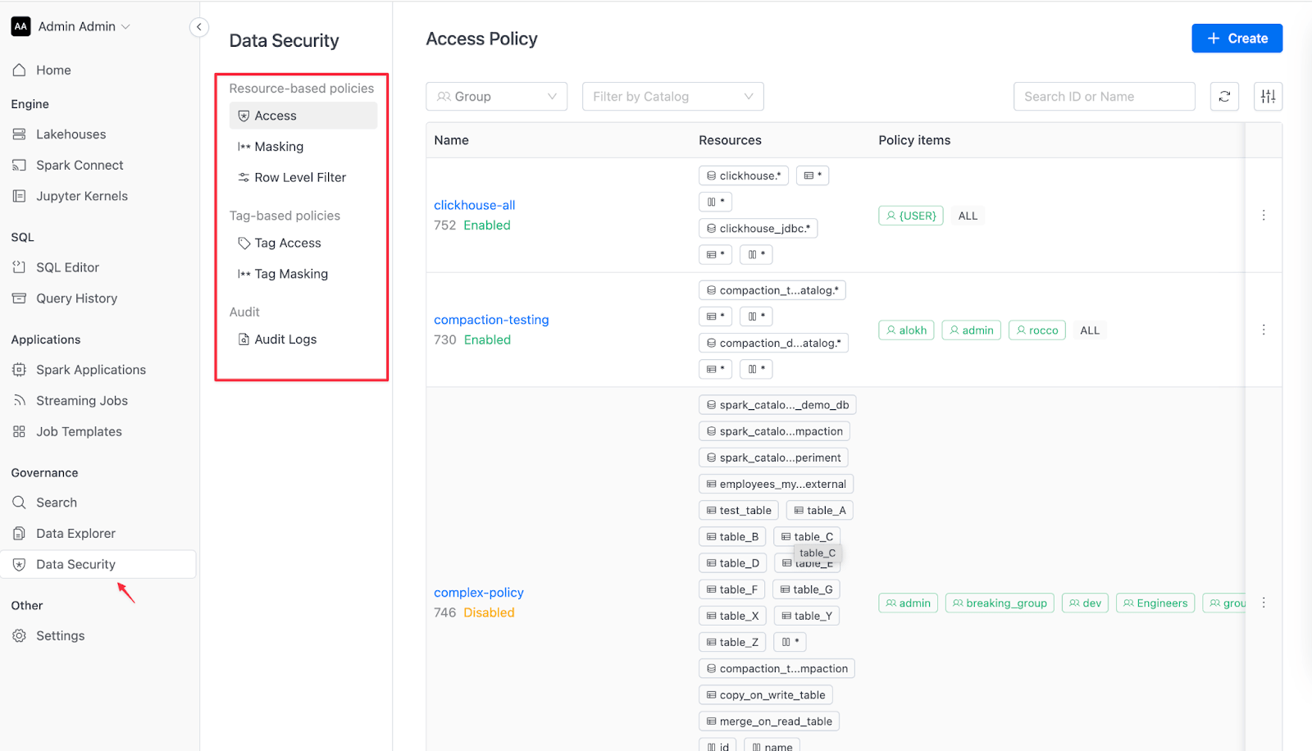Click the refresh icon button

click(x=1224, y=97)
